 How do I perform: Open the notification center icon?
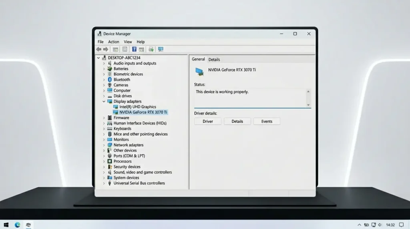[401, 225]
